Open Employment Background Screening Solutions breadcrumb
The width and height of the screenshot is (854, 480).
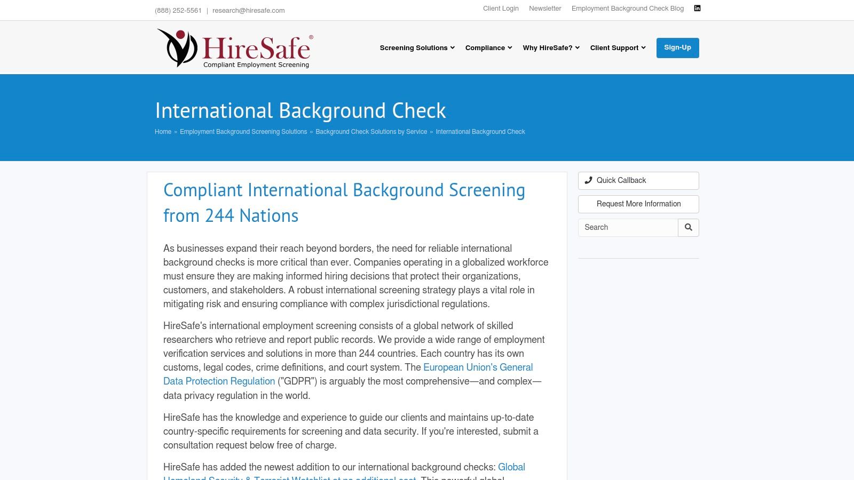pos(243,132)
